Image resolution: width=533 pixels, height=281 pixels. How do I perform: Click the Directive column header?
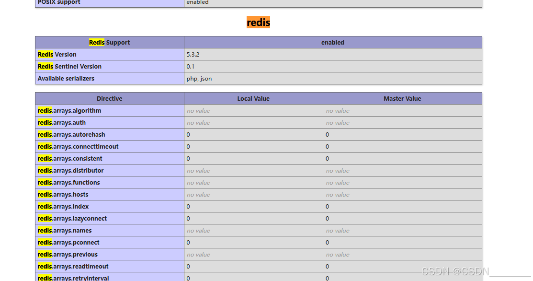[110, 98]
